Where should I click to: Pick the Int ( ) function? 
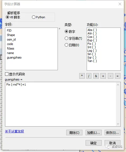click(92, 47)
